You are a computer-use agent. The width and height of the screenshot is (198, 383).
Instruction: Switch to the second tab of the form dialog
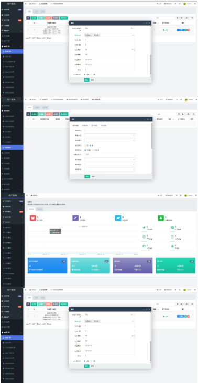[x=85, y=125]
